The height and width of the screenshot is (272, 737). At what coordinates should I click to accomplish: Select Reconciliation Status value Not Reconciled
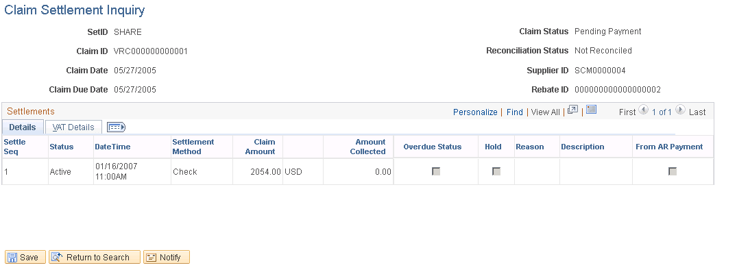(603, 50)
